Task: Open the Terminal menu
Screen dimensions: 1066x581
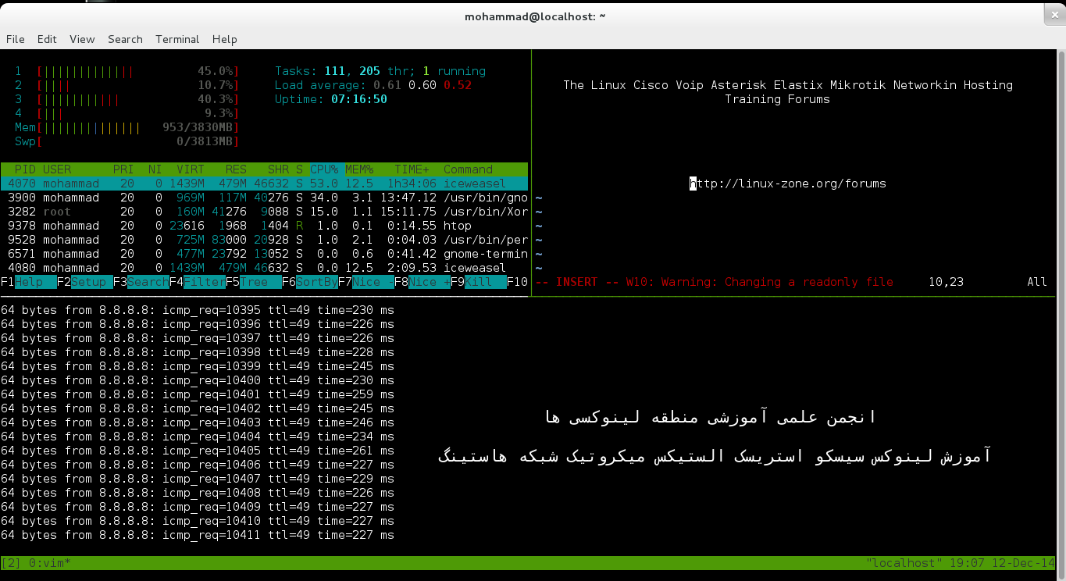Action: click(177, 39)
